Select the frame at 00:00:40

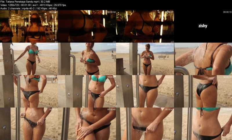(x=87, y=124)
